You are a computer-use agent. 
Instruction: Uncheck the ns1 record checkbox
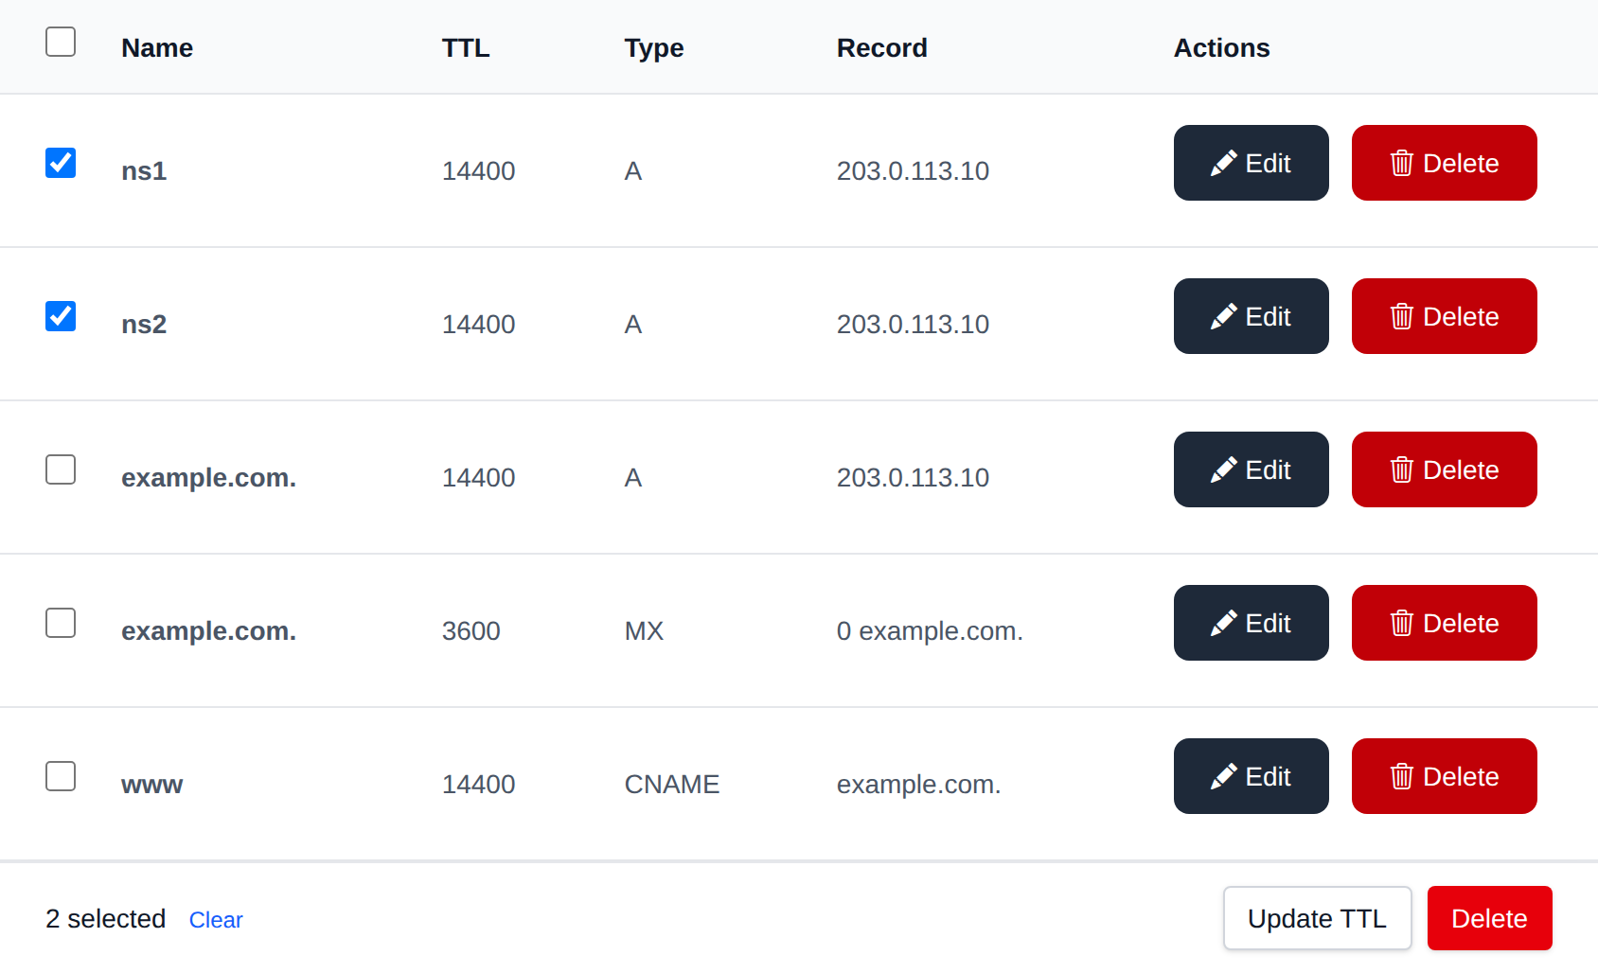click(61, 163)
